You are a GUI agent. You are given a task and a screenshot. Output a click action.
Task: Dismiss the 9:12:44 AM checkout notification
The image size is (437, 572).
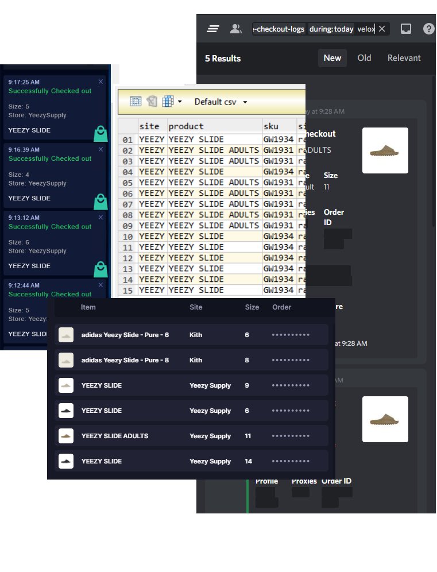point(100,284)
